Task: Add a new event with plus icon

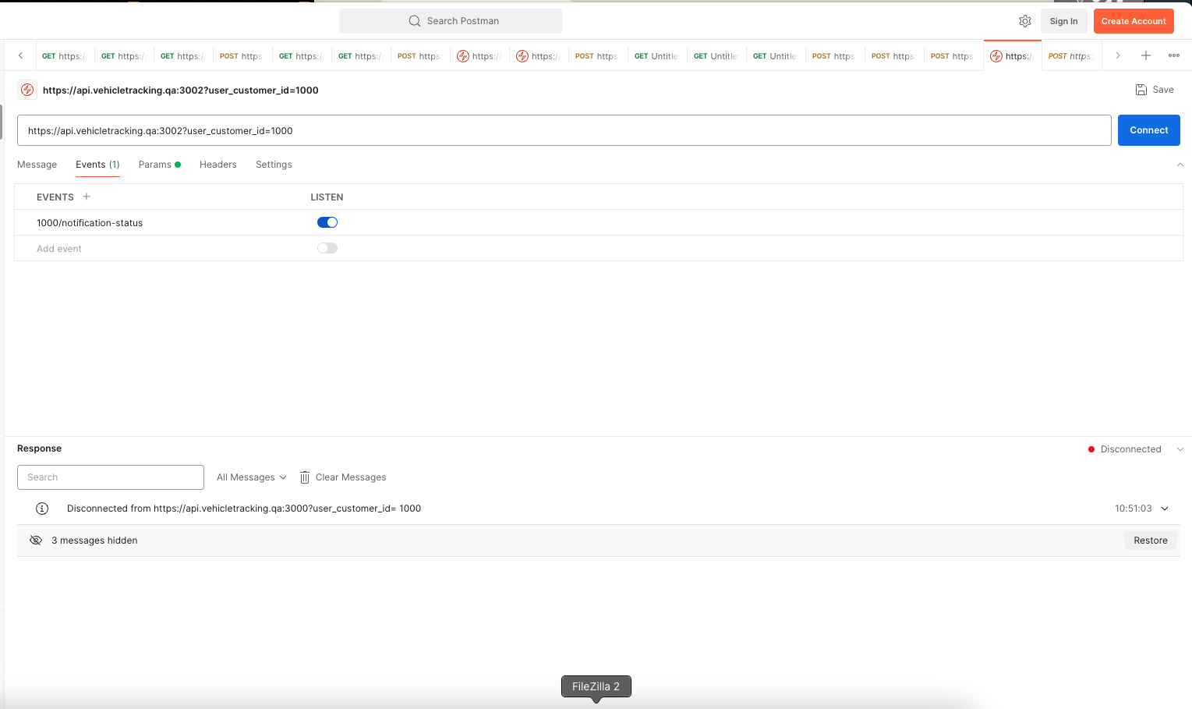Action: click(87, 197)
